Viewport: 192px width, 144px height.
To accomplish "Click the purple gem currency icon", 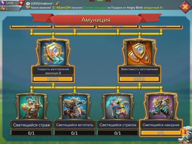I will click(x=3, y=3).
